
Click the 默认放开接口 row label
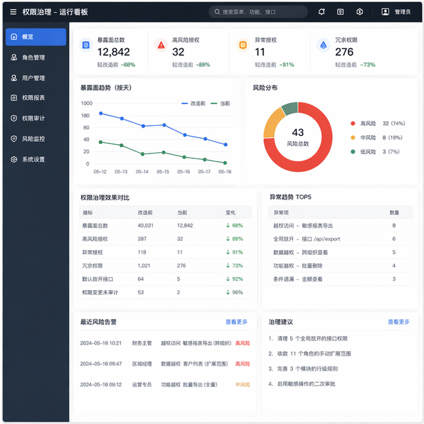[x=97, y=279]
